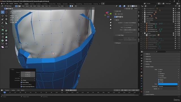Open the Render menu
This screenshot has height=102, width=181.
11,4
